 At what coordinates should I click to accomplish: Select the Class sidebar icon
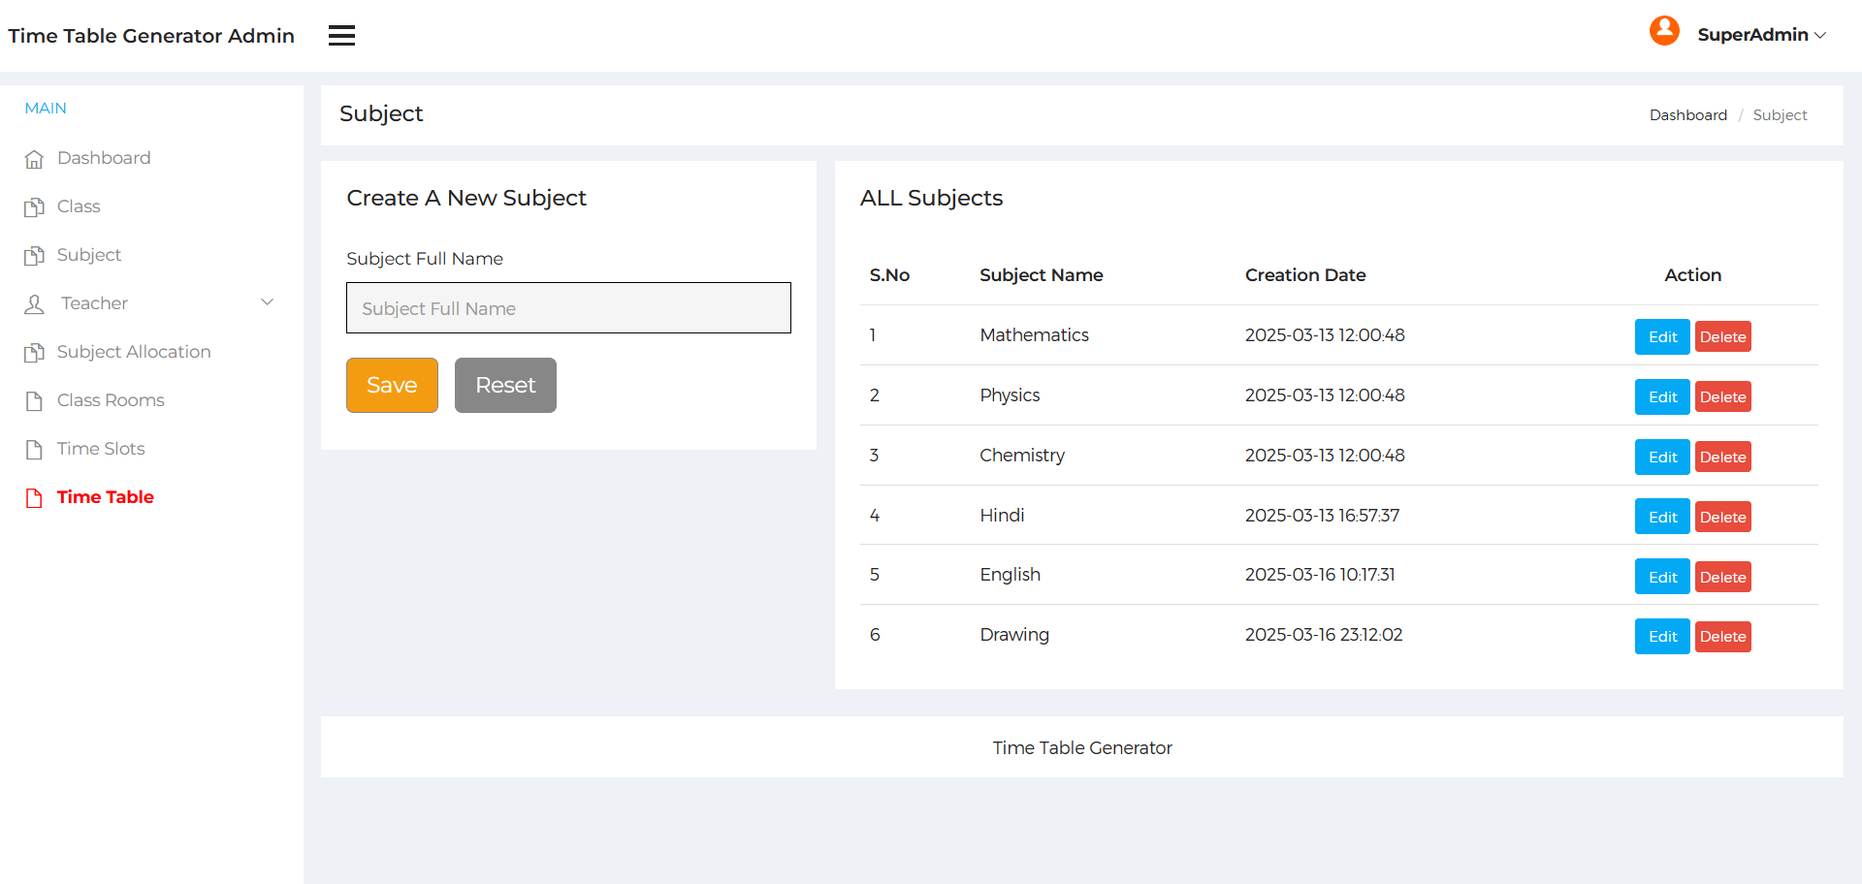35,205
